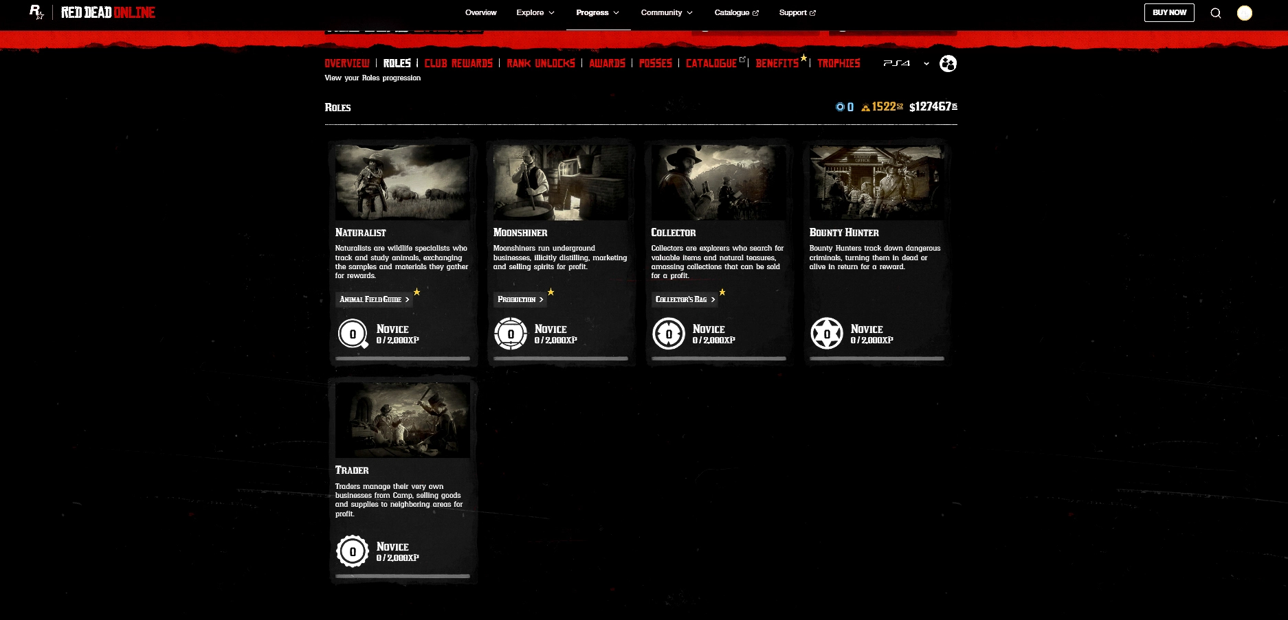Open the user profile avatar
The width and height of the screenshot is (1288, 620).
coord(1245,13)
